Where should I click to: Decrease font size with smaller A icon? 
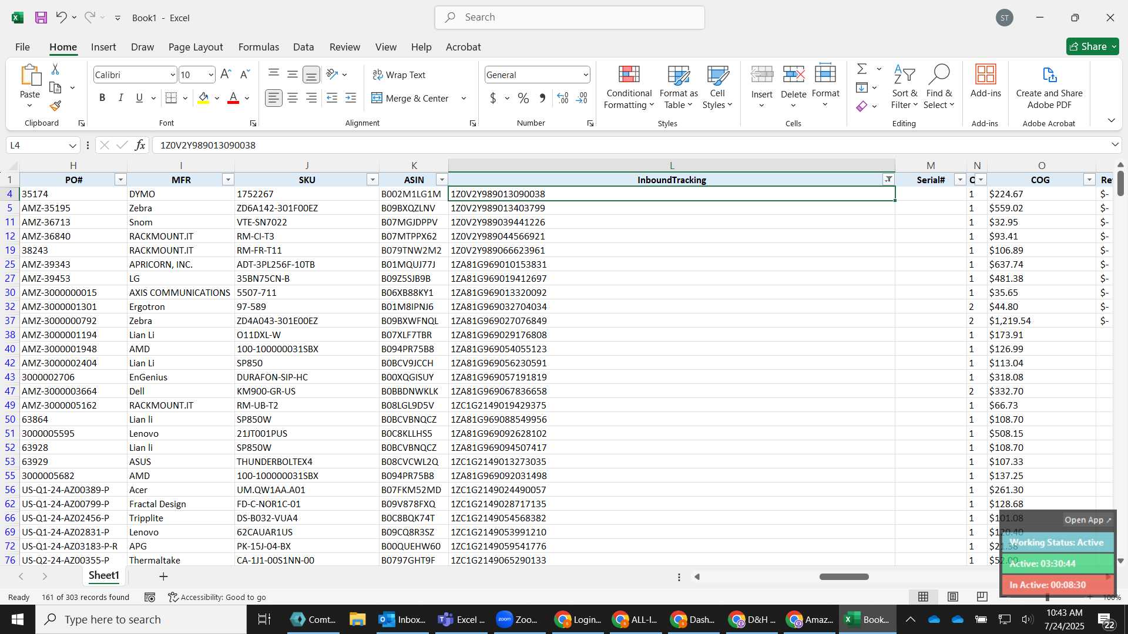246,75
